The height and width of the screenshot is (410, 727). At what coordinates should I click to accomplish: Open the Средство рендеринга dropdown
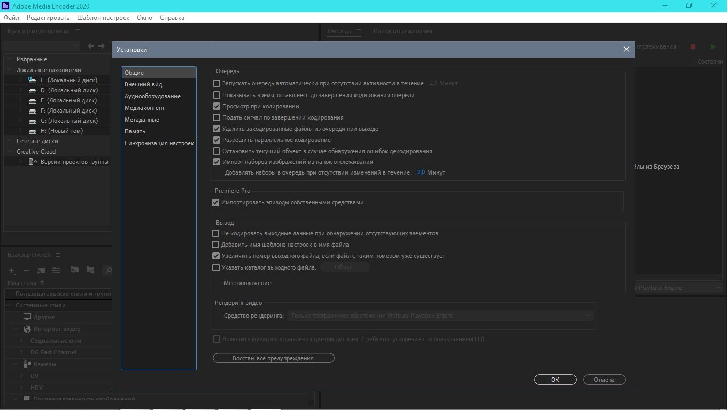[441, 316]
